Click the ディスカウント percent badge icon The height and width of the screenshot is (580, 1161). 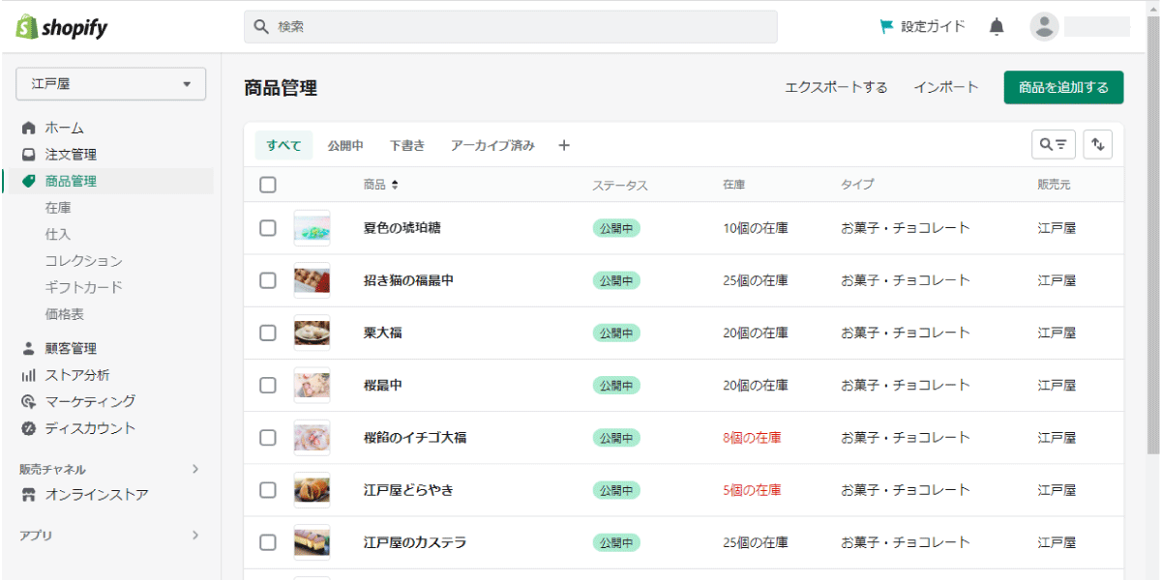[x=29, y=428]
